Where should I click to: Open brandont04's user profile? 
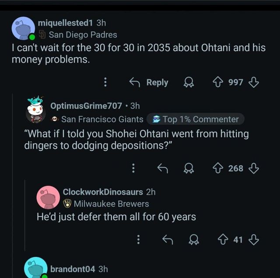click(x=73, y=269)
